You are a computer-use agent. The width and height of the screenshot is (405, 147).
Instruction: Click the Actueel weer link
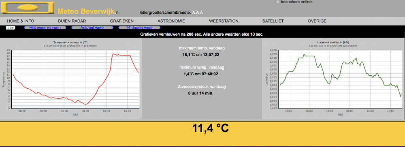92,28
